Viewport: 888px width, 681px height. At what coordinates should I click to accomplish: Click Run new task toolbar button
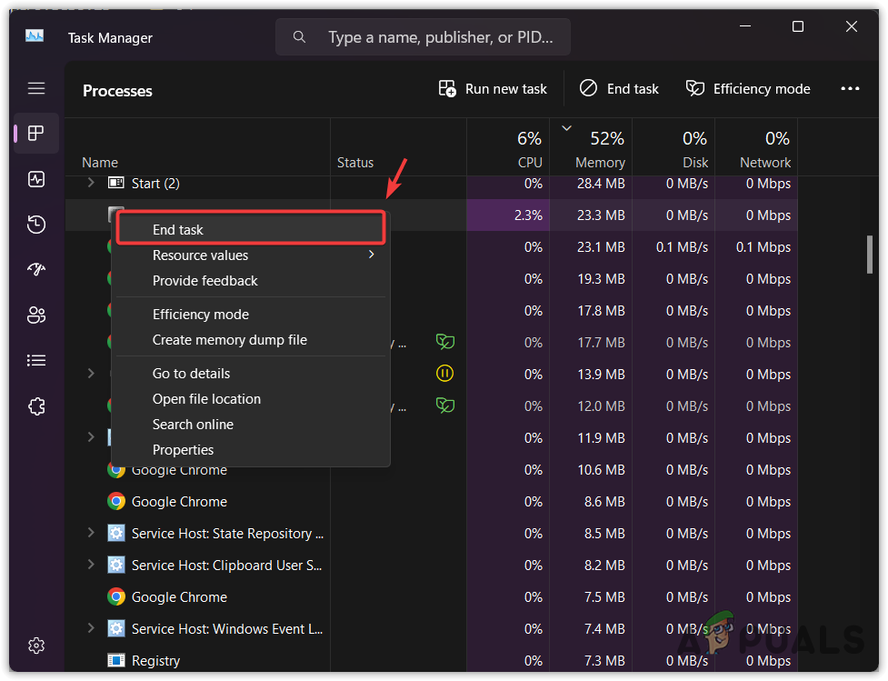(493, 89)
